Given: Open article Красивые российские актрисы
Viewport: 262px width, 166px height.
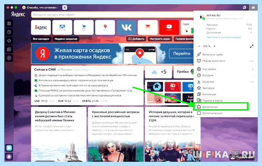Looking at the screenshot, I should tap(116, 114).
